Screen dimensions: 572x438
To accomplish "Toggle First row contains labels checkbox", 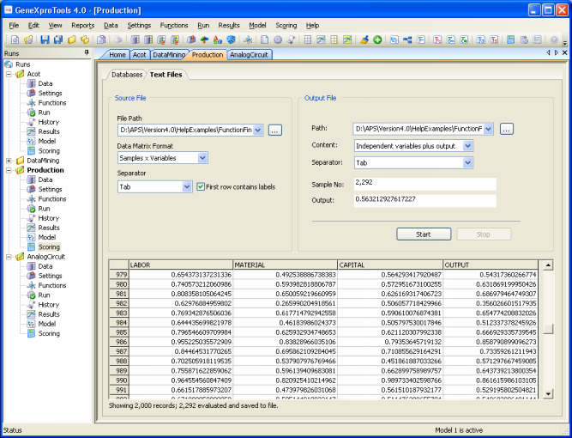I will pos(201,186).
